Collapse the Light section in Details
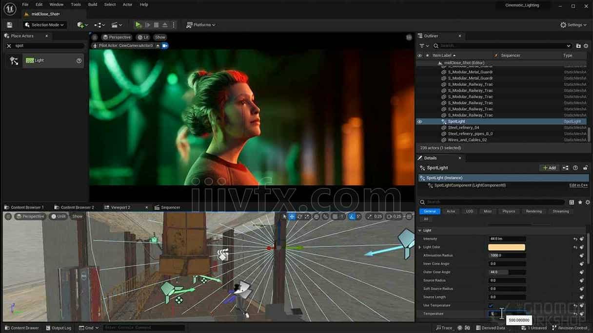Image resolution: width=593 pixels, height=333 pixels. [420, 230]
